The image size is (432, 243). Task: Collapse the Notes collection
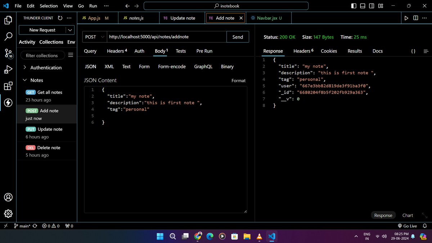coord(33,80)
